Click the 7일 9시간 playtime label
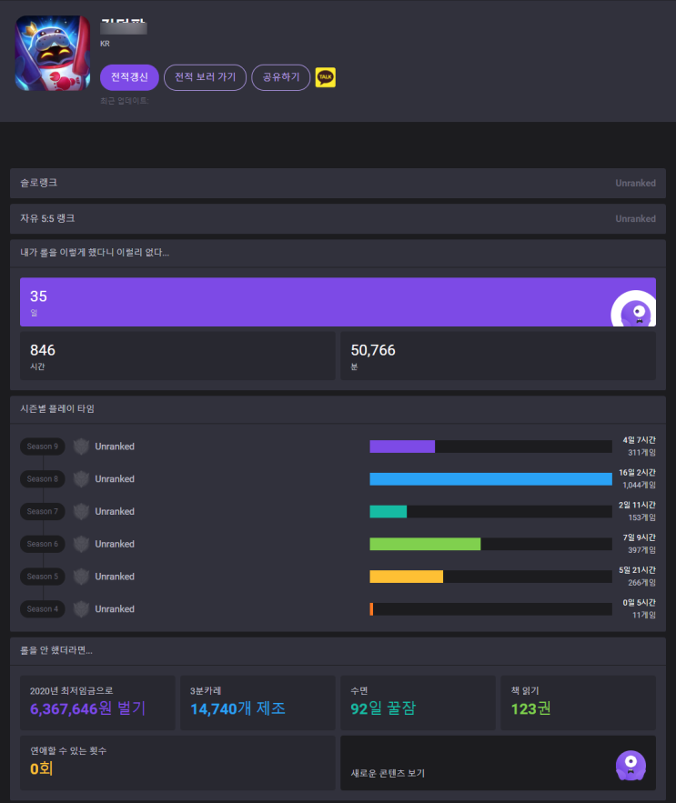The image size is (676, 803). click(x=639, y=537)
